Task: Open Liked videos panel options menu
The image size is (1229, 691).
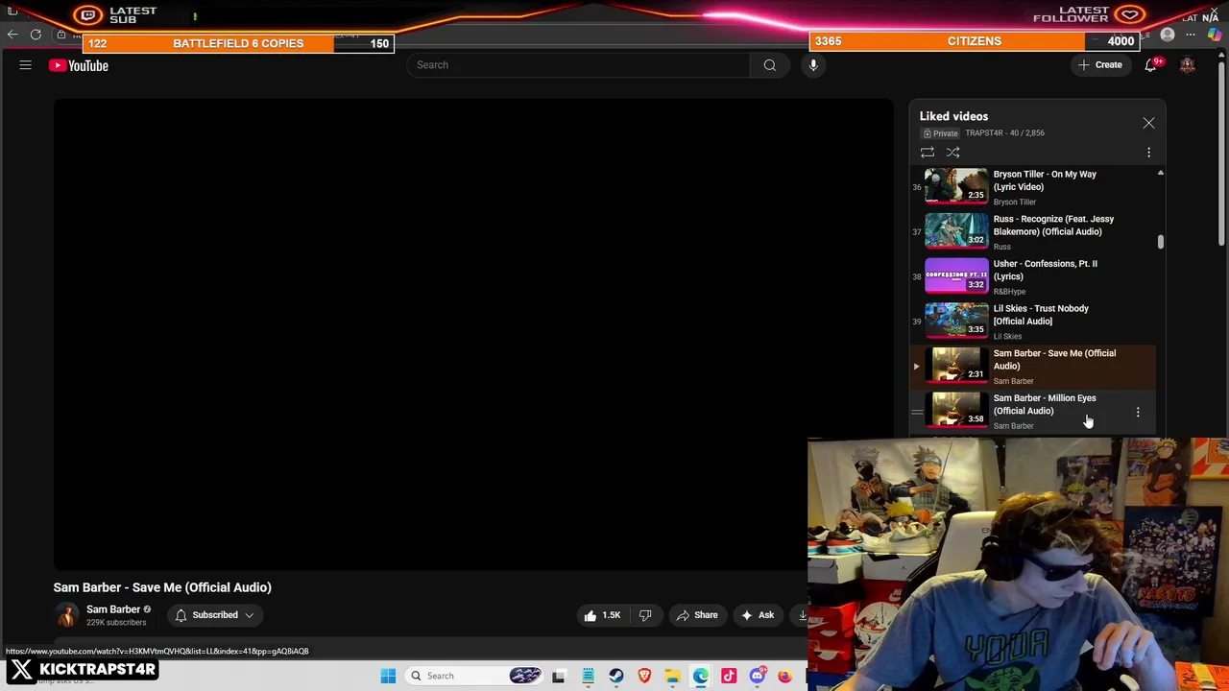Action: pos(1148,153)
